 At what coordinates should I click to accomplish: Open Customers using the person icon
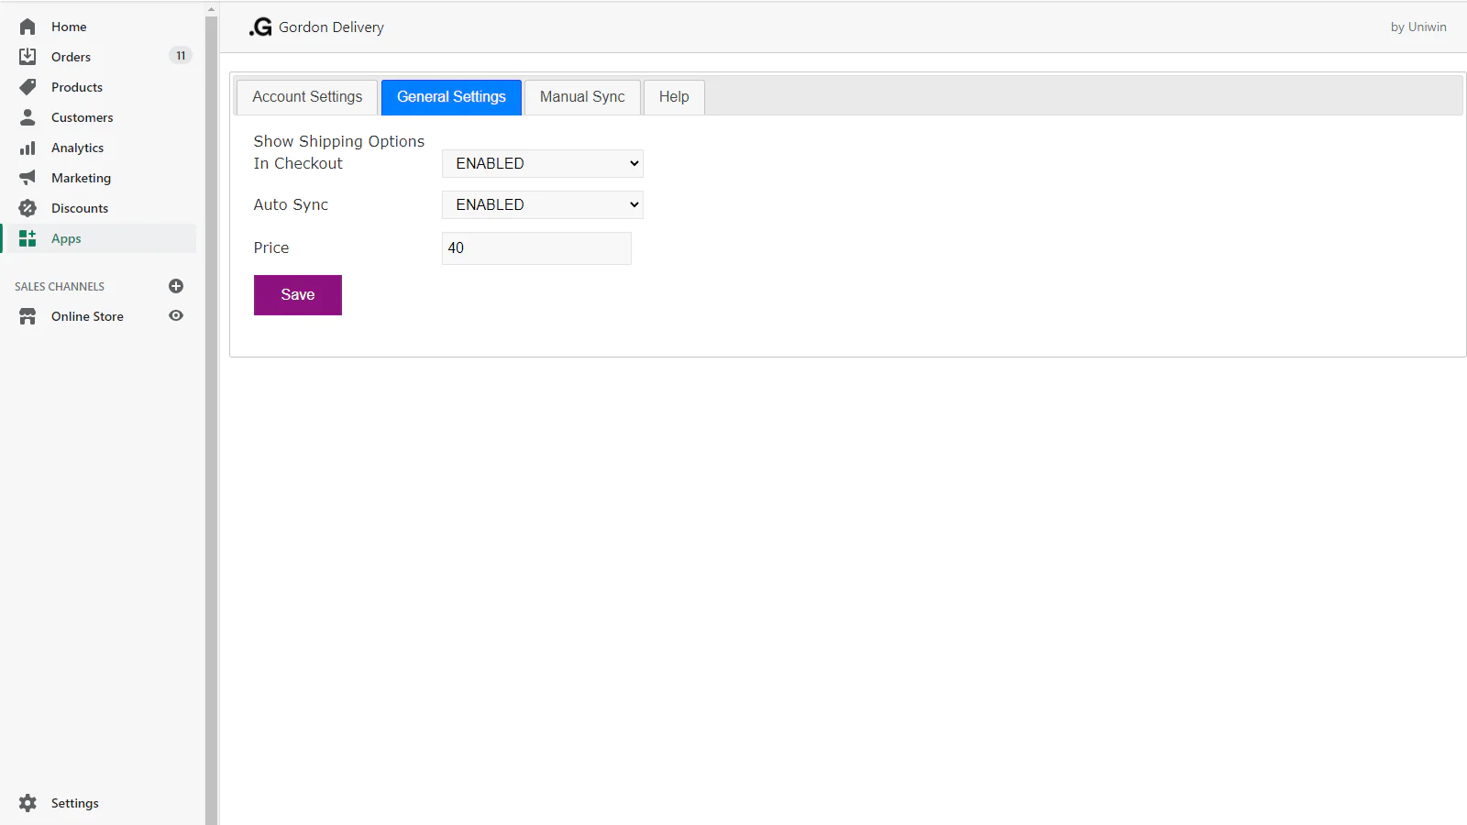pyautogui.click(x=28, y=117)
